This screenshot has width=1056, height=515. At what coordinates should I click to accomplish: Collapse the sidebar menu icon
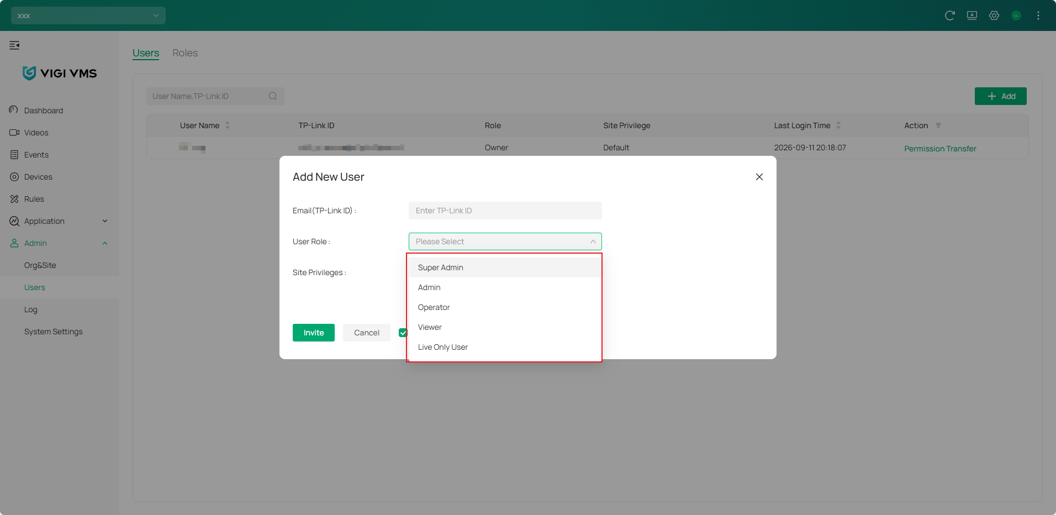(14, 45)
